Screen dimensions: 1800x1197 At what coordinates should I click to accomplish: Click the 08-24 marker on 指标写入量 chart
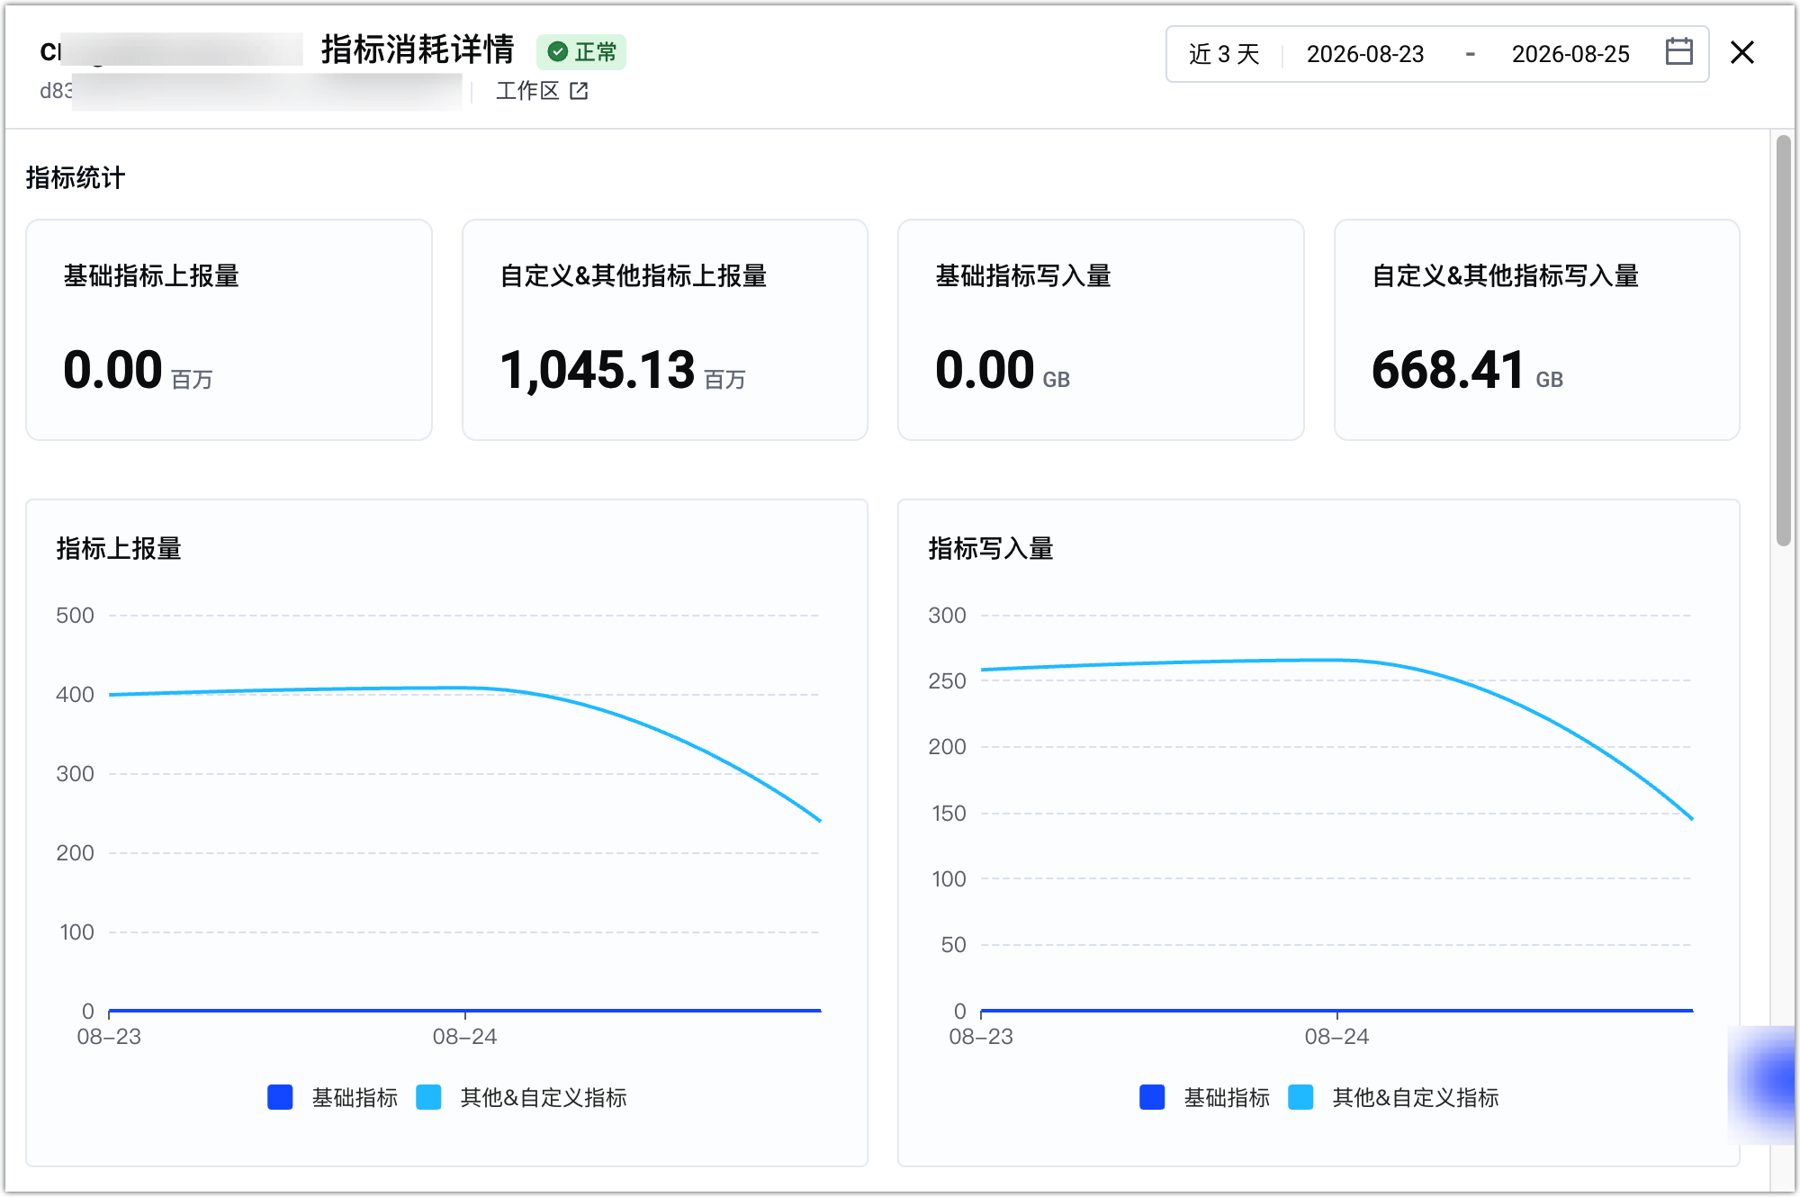[x=1336, y=1037]
